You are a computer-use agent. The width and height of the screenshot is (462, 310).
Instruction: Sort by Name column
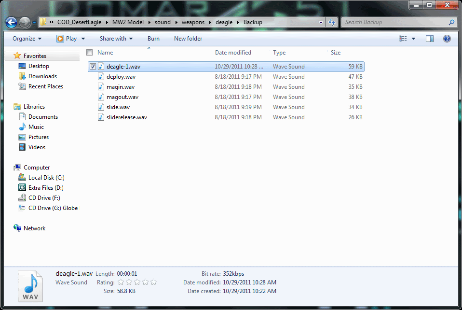[x=105, y=53]
